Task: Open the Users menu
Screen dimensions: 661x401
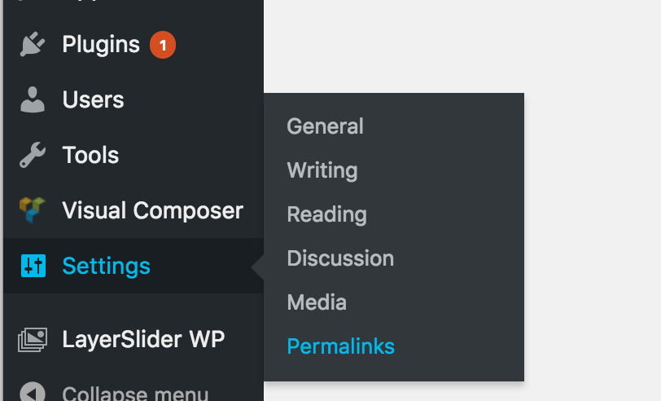Action: point(134,99)
